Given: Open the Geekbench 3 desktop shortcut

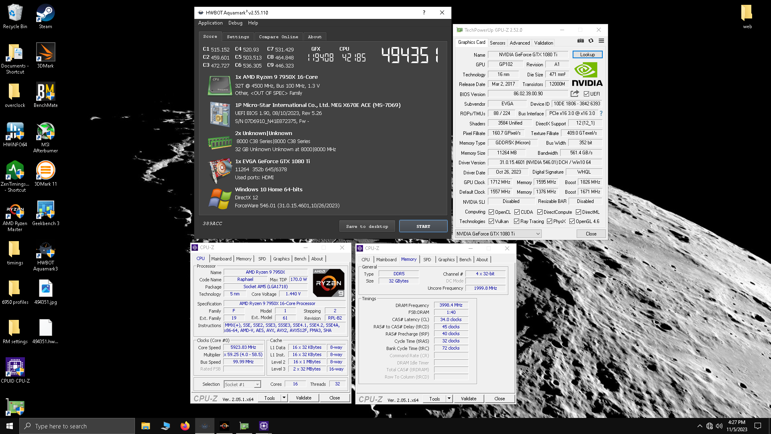Looking at the screenshot, I should point(45,213).
